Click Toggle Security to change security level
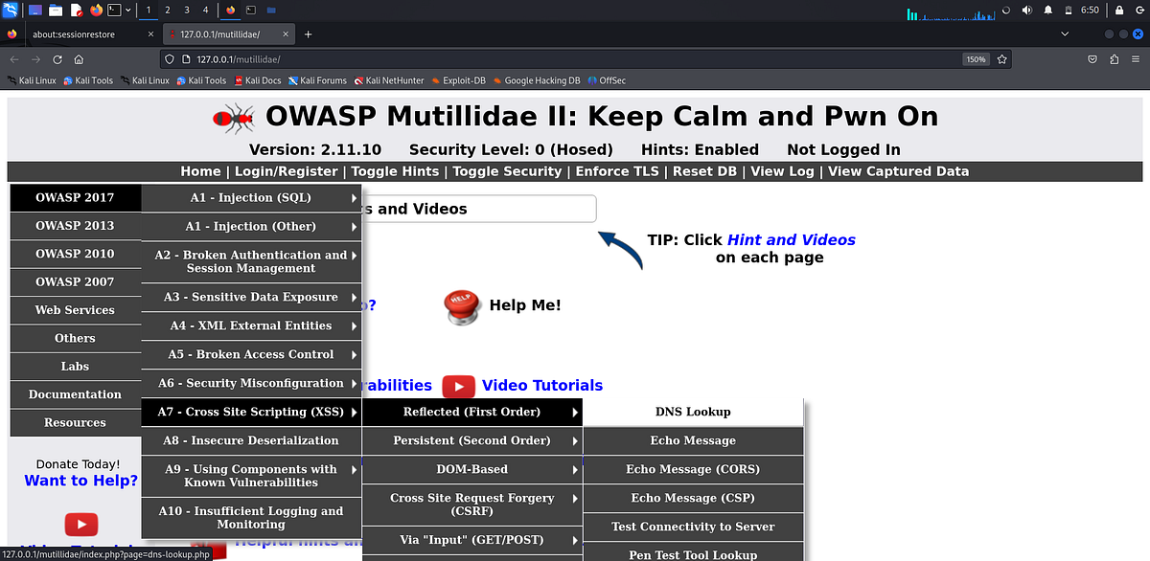 coord(507,171)
